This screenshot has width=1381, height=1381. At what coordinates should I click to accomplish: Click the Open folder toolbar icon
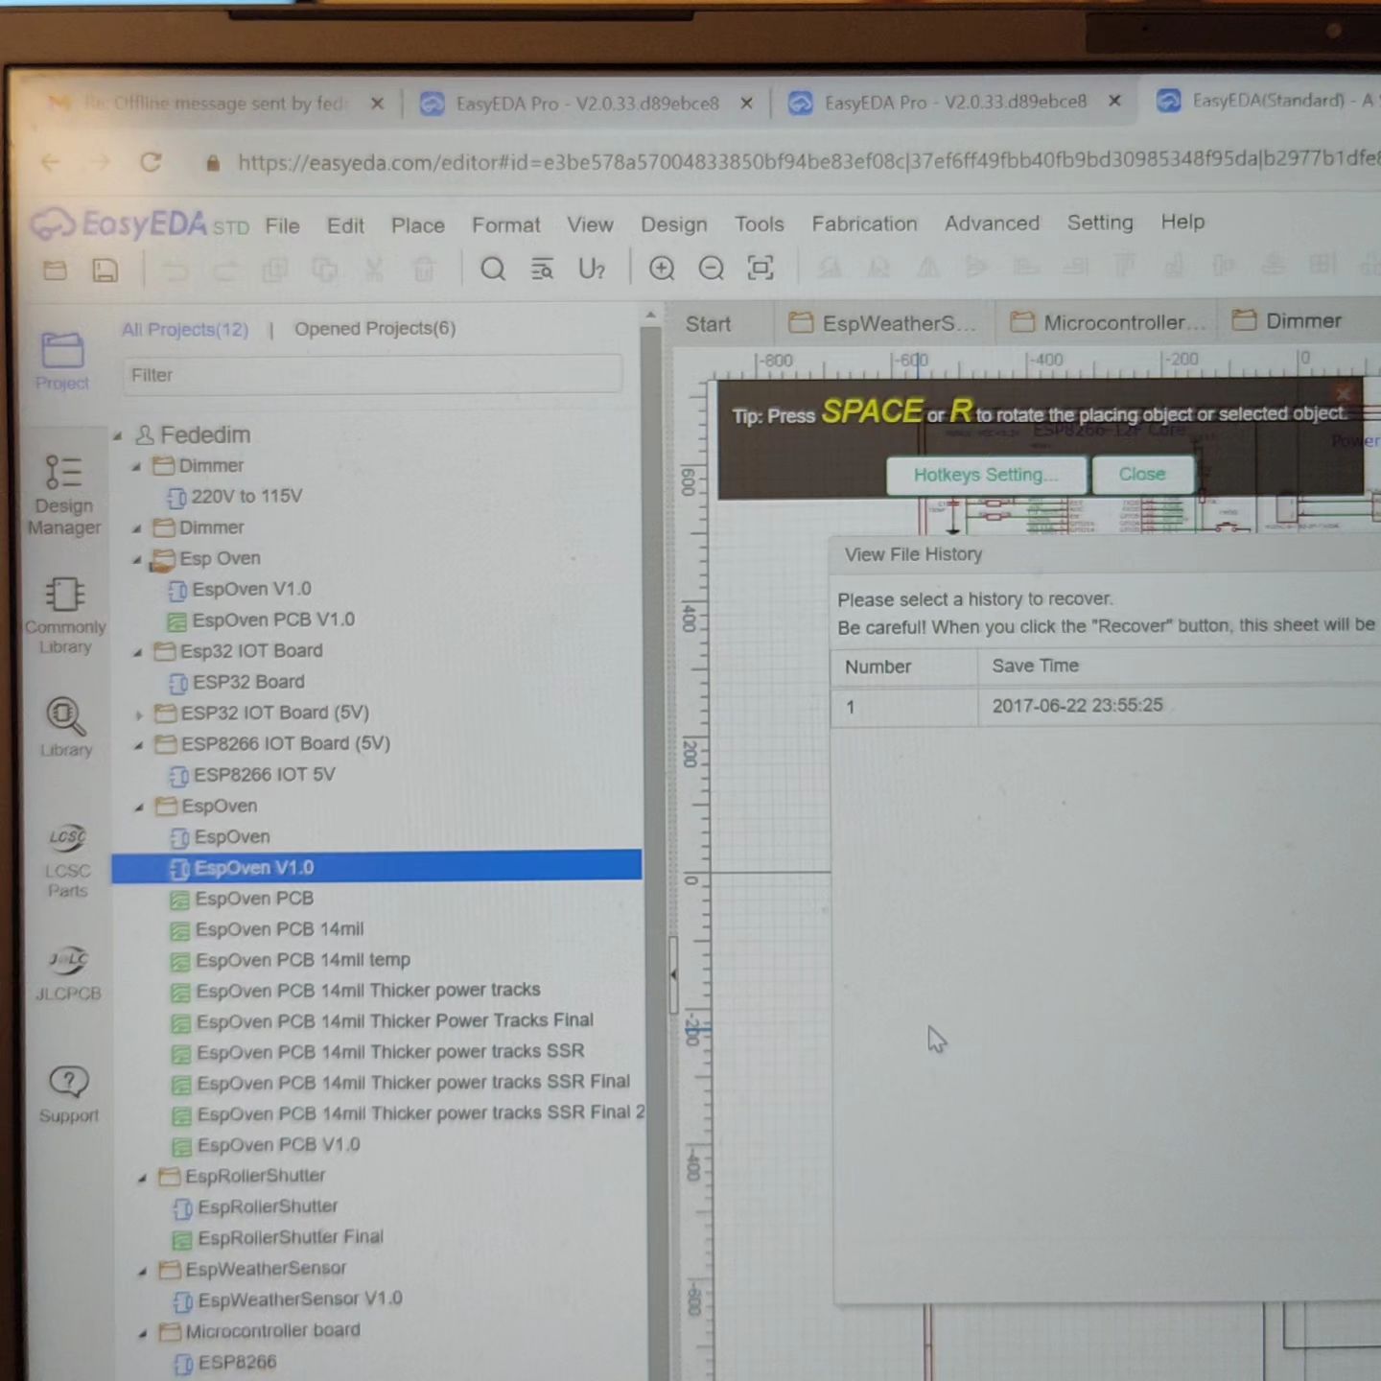click(x=55, y=271)
